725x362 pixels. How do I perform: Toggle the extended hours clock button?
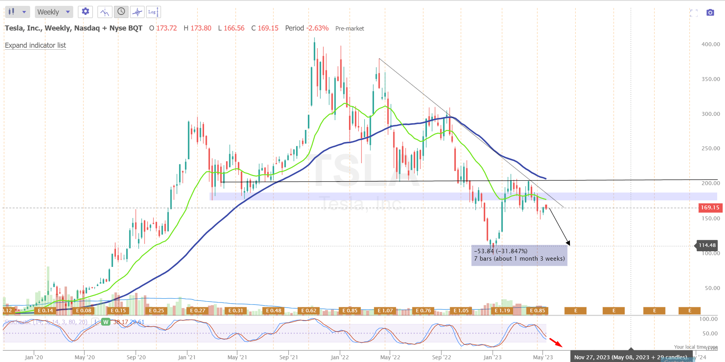click(121, 12)
